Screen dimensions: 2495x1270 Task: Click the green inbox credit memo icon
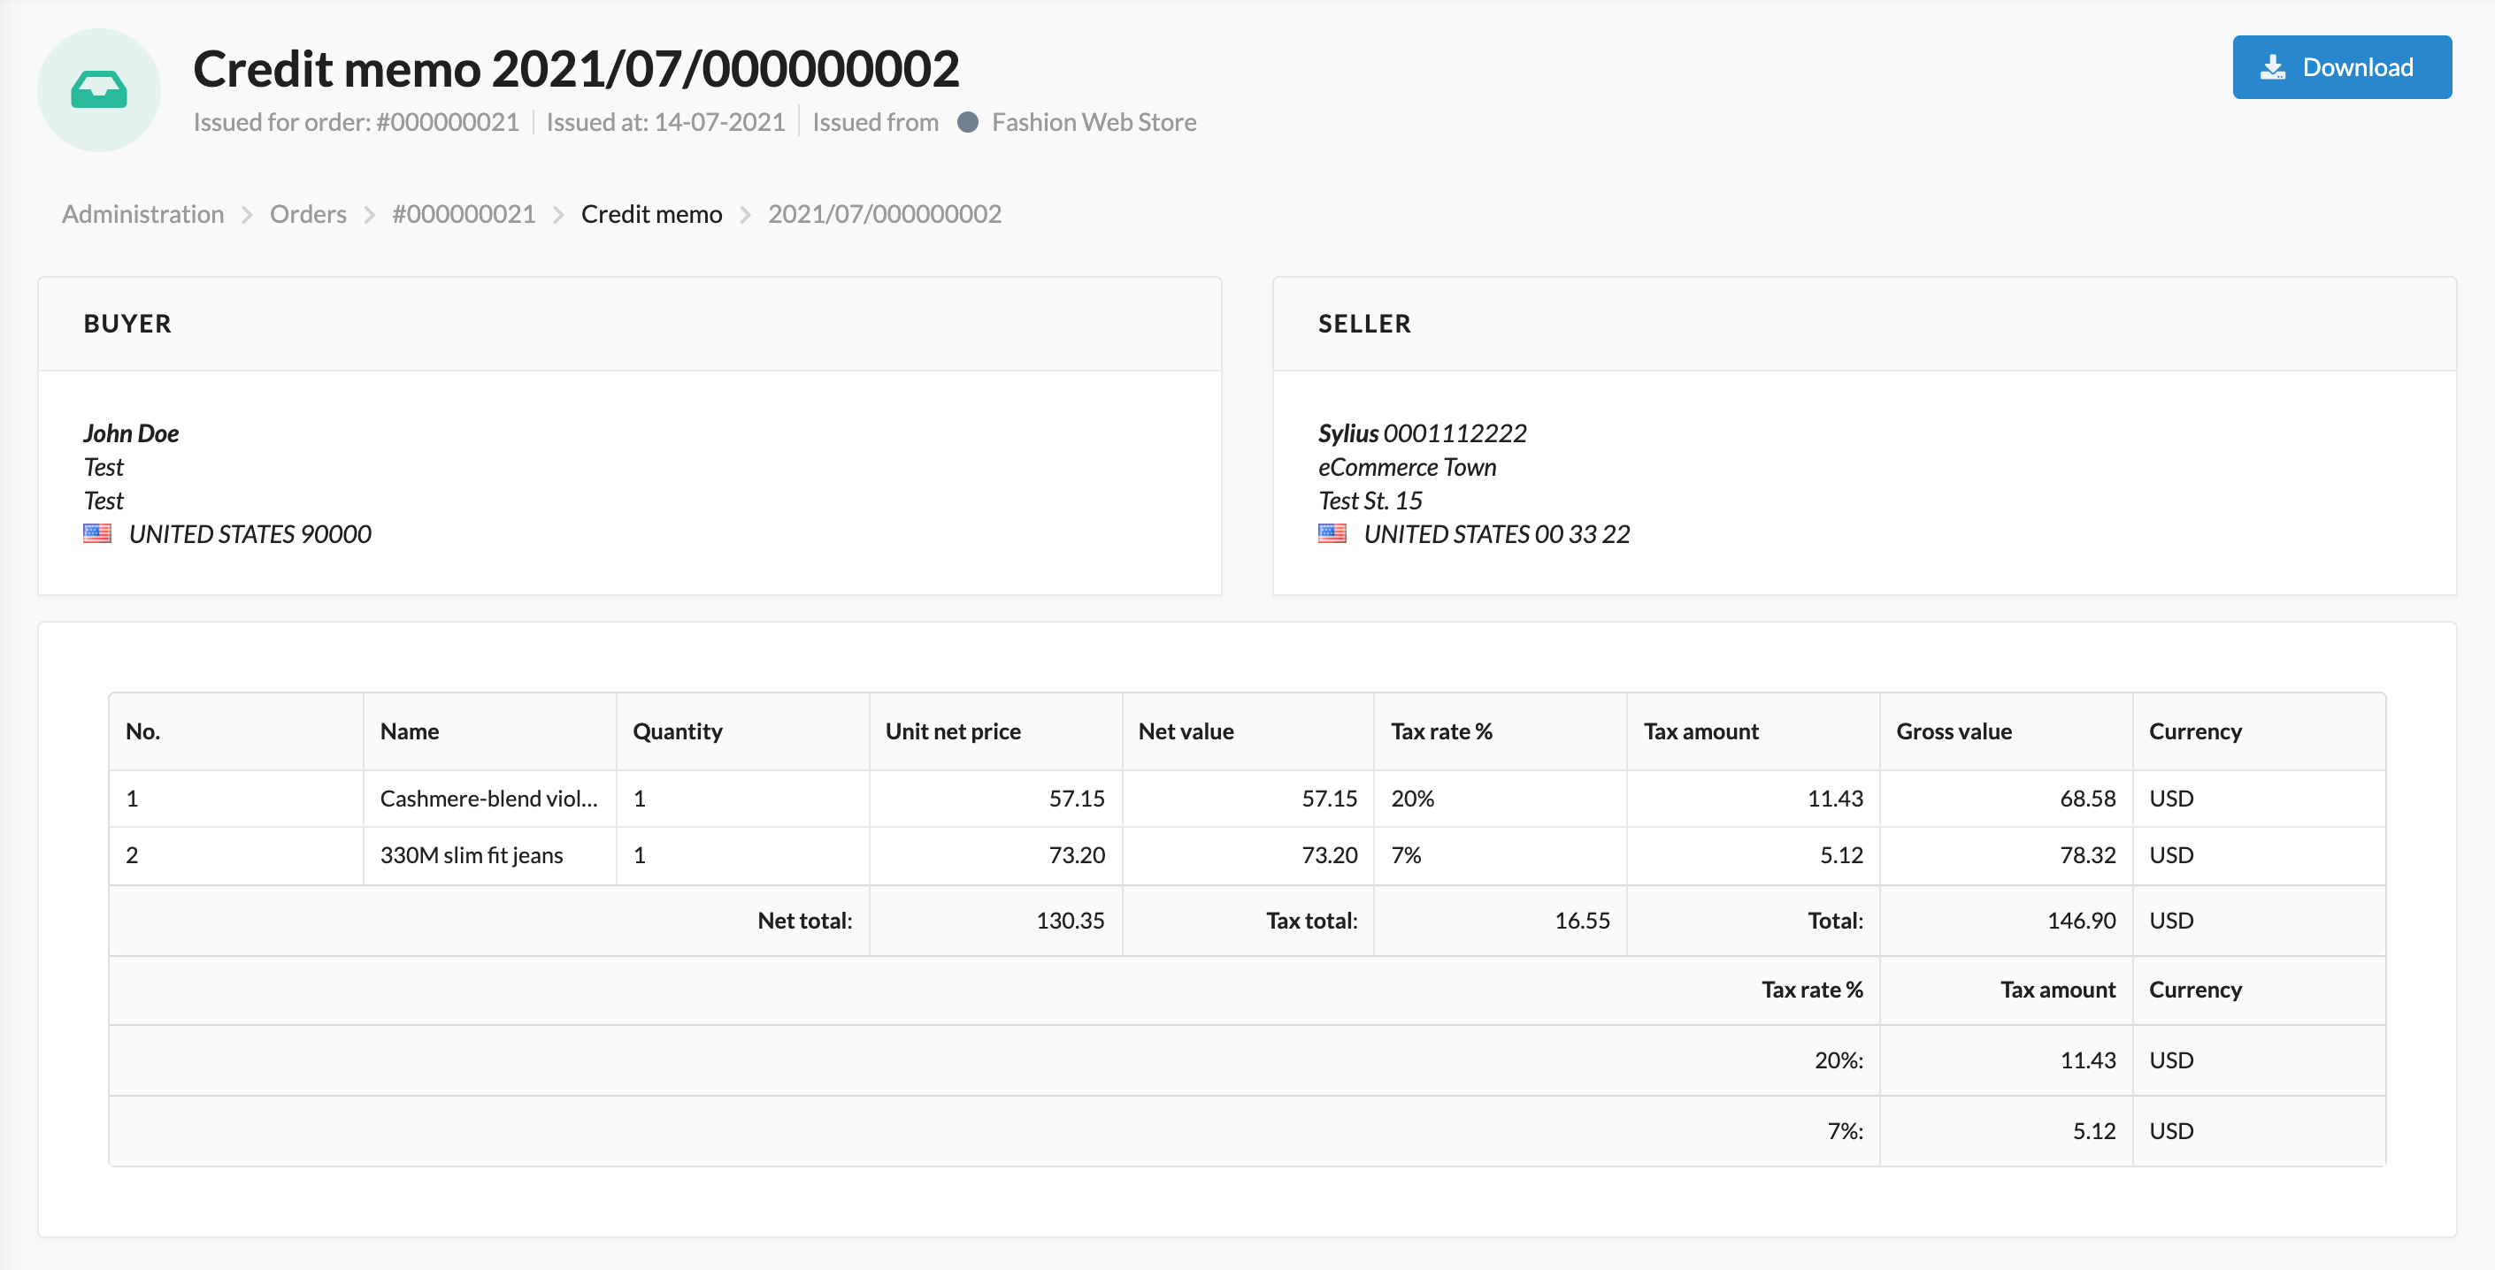(x=99, y=90)
